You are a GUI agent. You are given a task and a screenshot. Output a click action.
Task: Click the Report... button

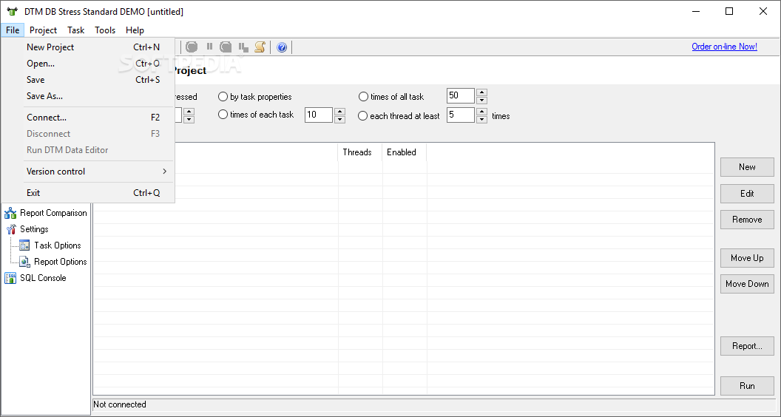747,346
